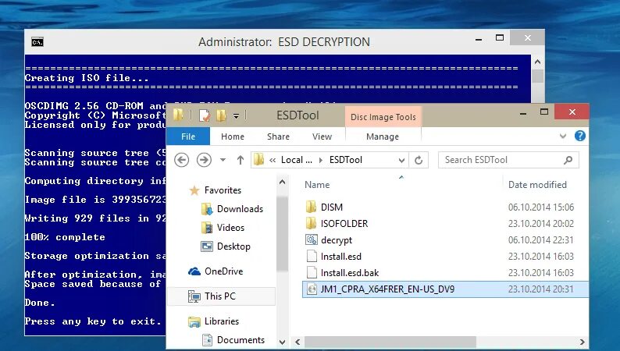Click the ISOFOLDER folder icon
The image size is (620, 351).
pyautogui.click(x=312, y=224)
